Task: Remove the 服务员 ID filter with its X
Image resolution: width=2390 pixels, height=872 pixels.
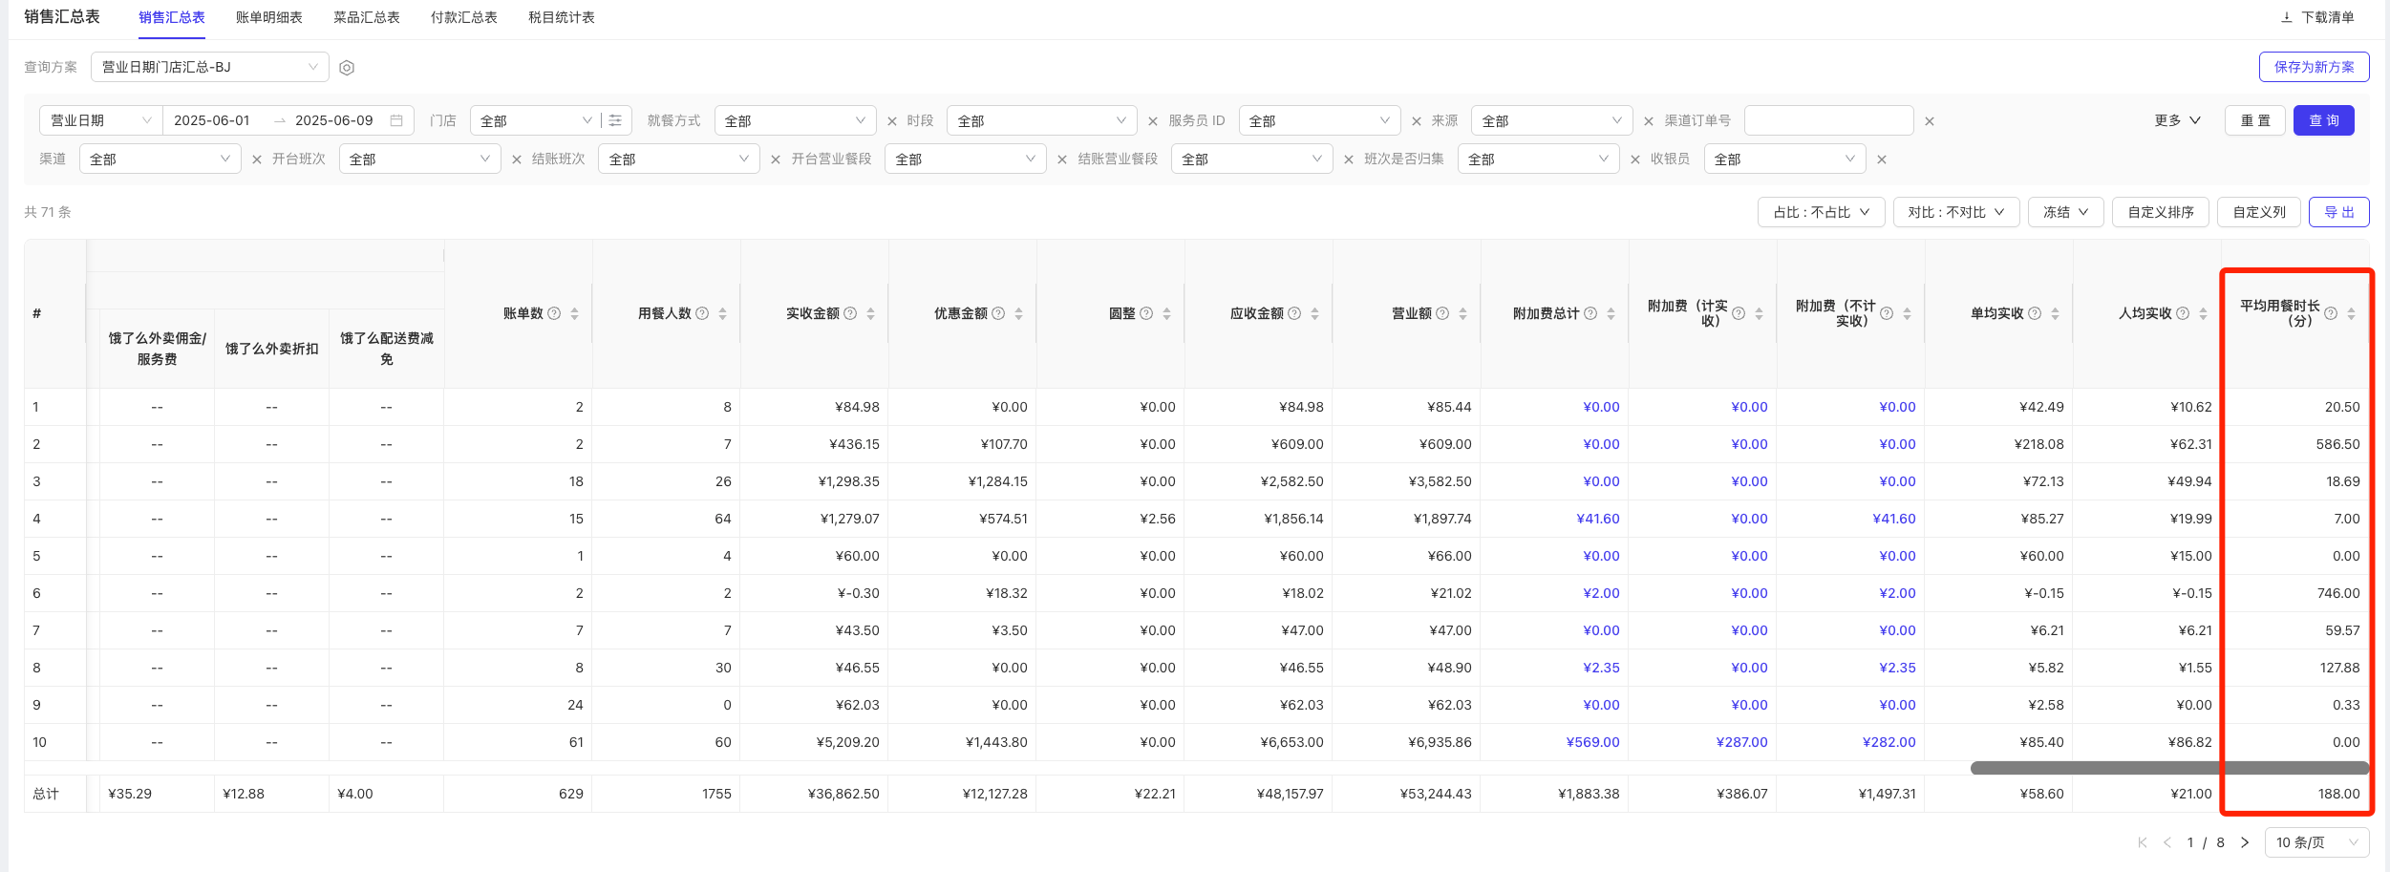Action: tap(1417, 121)
